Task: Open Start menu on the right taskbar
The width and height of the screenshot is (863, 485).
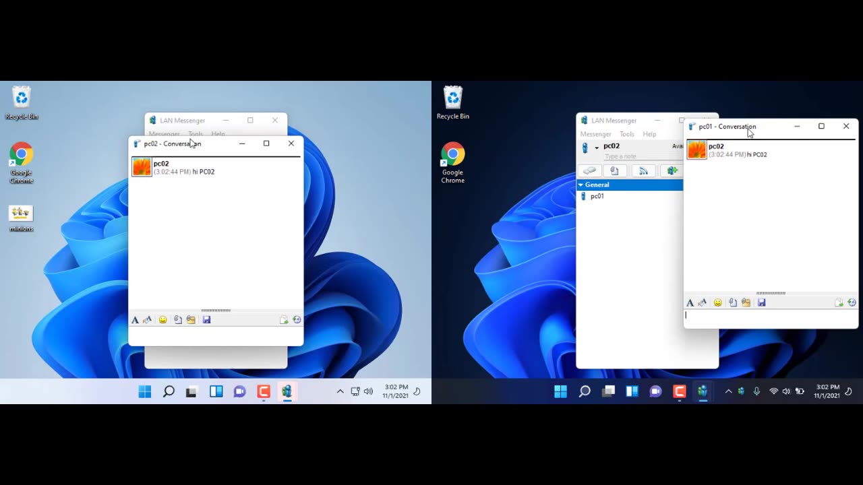Action: tap(560, 391)
